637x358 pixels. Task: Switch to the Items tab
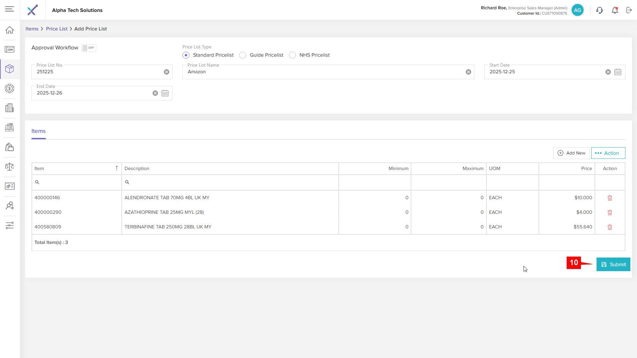coord(38,131)
